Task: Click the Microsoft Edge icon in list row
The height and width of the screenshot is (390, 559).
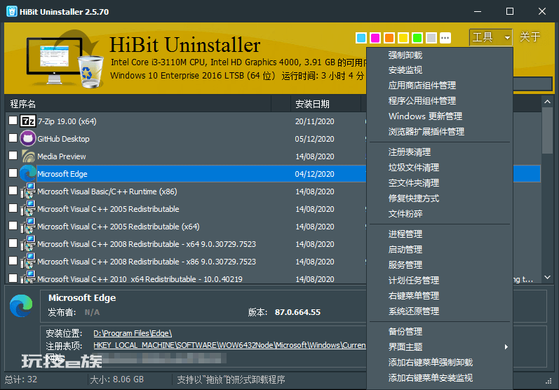Action: (28, 174)
